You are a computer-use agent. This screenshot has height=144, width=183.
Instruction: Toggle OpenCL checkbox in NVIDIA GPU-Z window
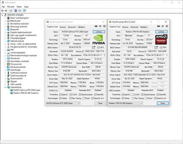click(x=60, y=94)
